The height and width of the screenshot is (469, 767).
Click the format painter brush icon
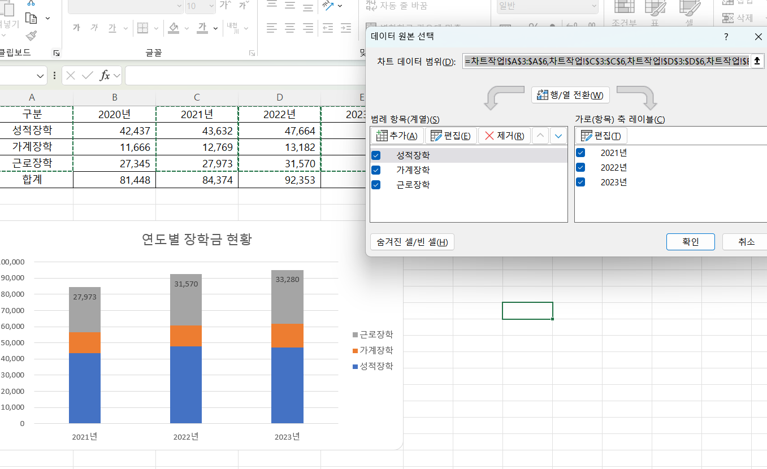point(31,36)
